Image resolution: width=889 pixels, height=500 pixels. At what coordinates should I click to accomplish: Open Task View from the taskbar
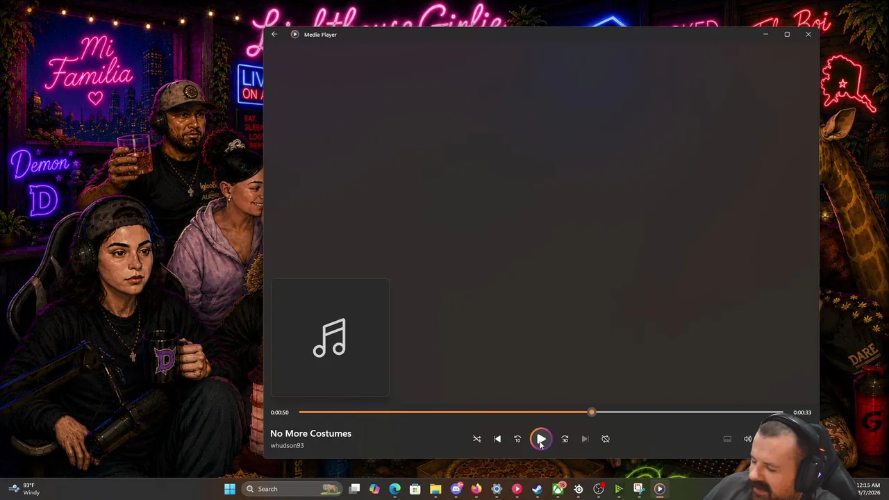354,489
